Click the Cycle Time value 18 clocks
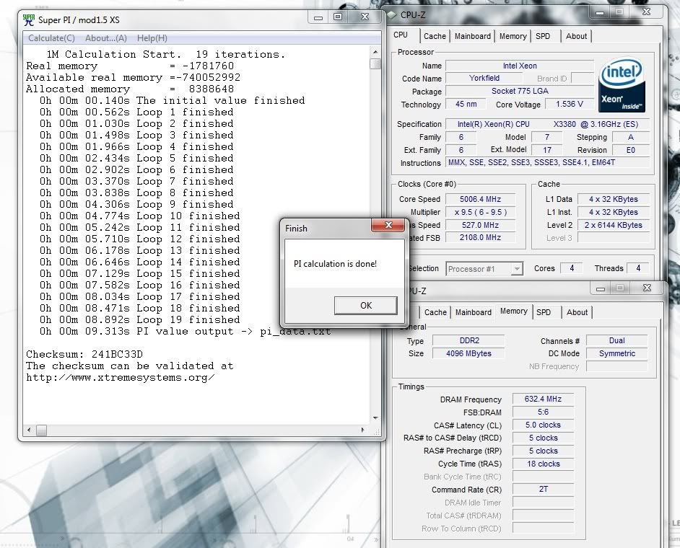680x548 pixels. tap(543, 464)
